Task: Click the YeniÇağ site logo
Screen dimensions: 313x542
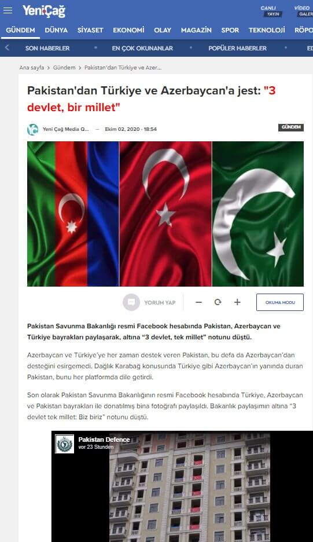Action: pyautogui.click(x=44, y=11)
